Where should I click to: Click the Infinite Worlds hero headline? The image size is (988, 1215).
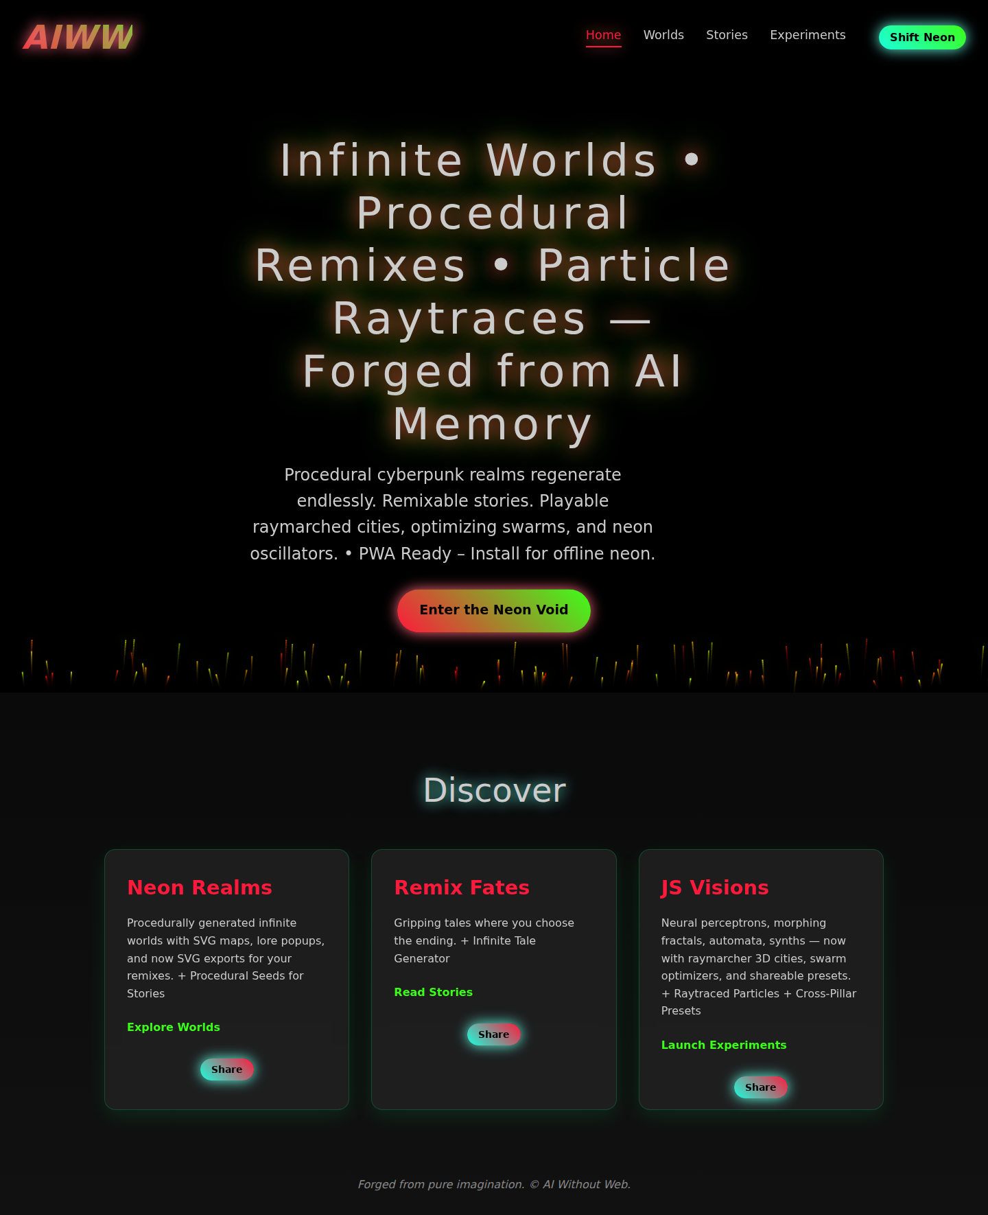pos(493,292)
